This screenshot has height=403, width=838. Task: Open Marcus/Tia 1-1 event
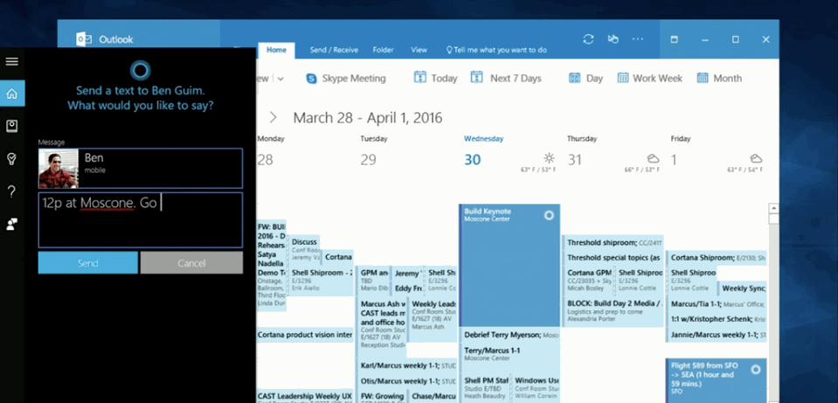click(x=717, y=304)
